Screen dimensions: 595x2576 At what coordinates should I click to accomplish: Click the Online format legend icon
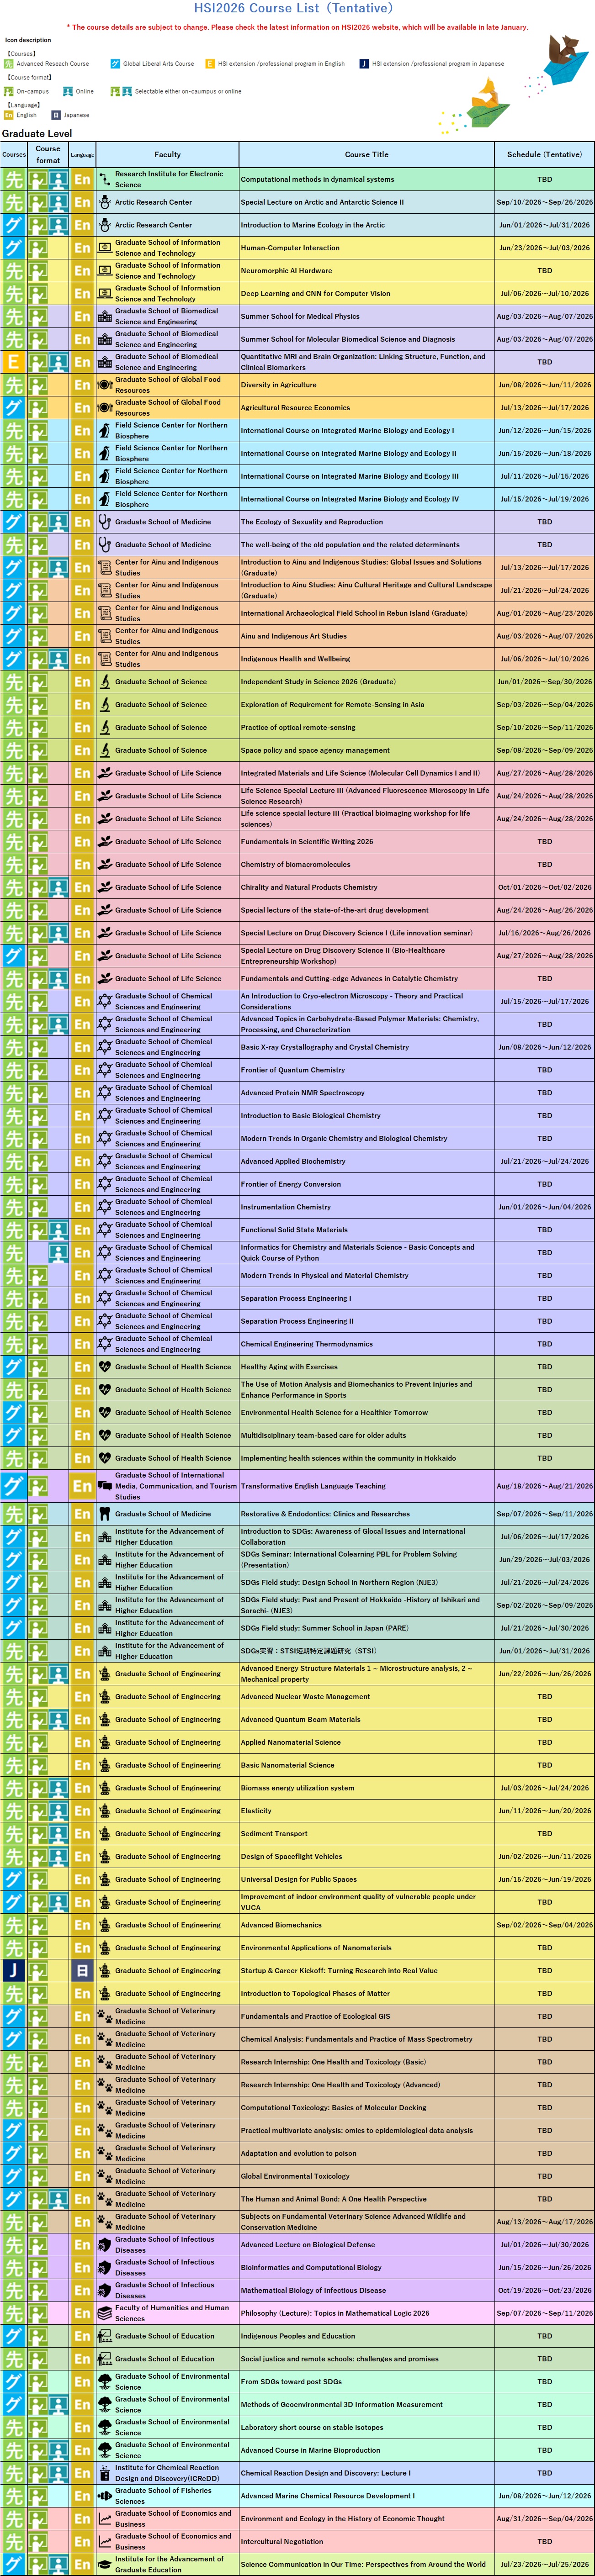pos(68,91)
